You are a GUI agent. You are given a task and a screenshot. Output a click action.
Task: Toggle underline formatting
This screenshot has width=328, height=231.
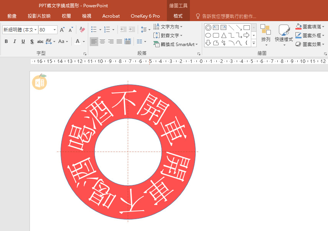23,41
